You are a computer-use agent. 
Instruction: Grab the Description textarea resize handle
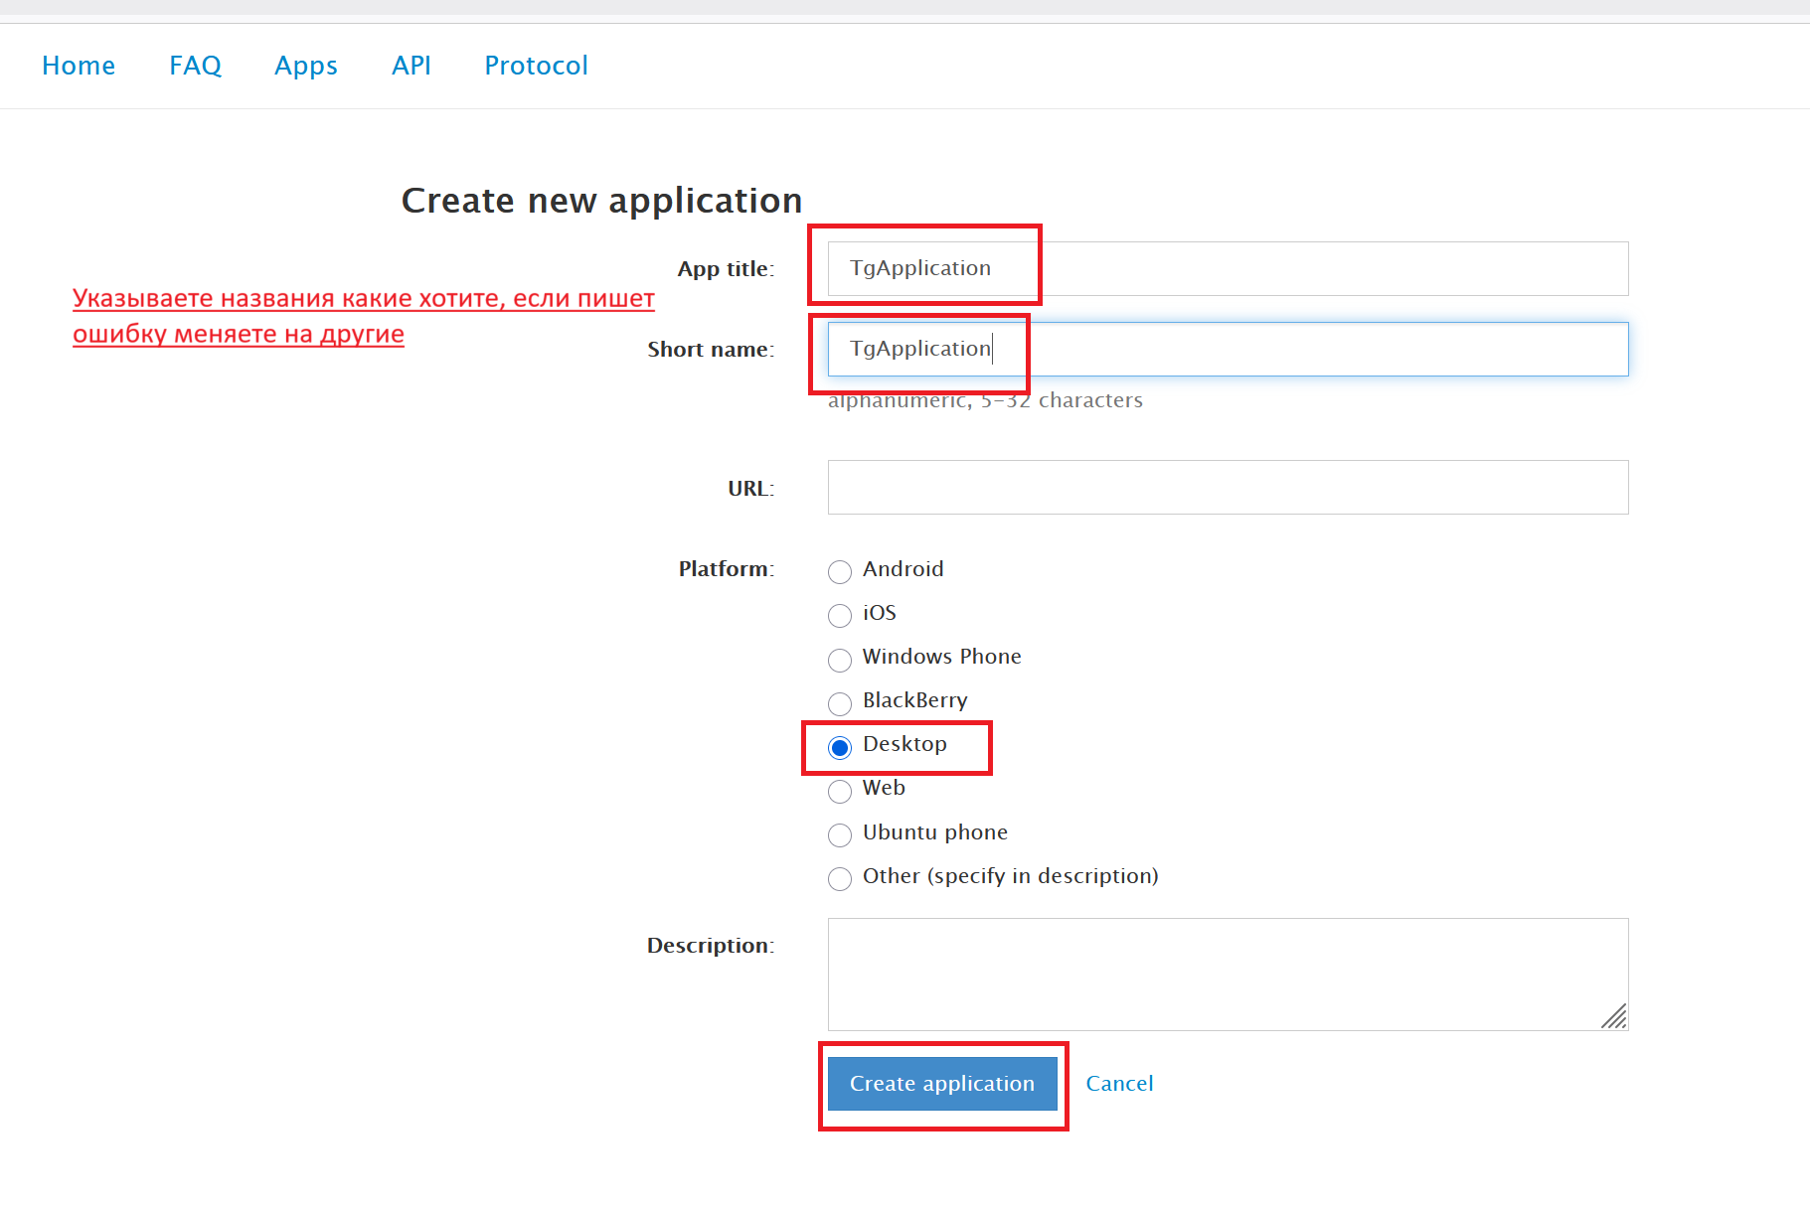coord(1615,1017)
